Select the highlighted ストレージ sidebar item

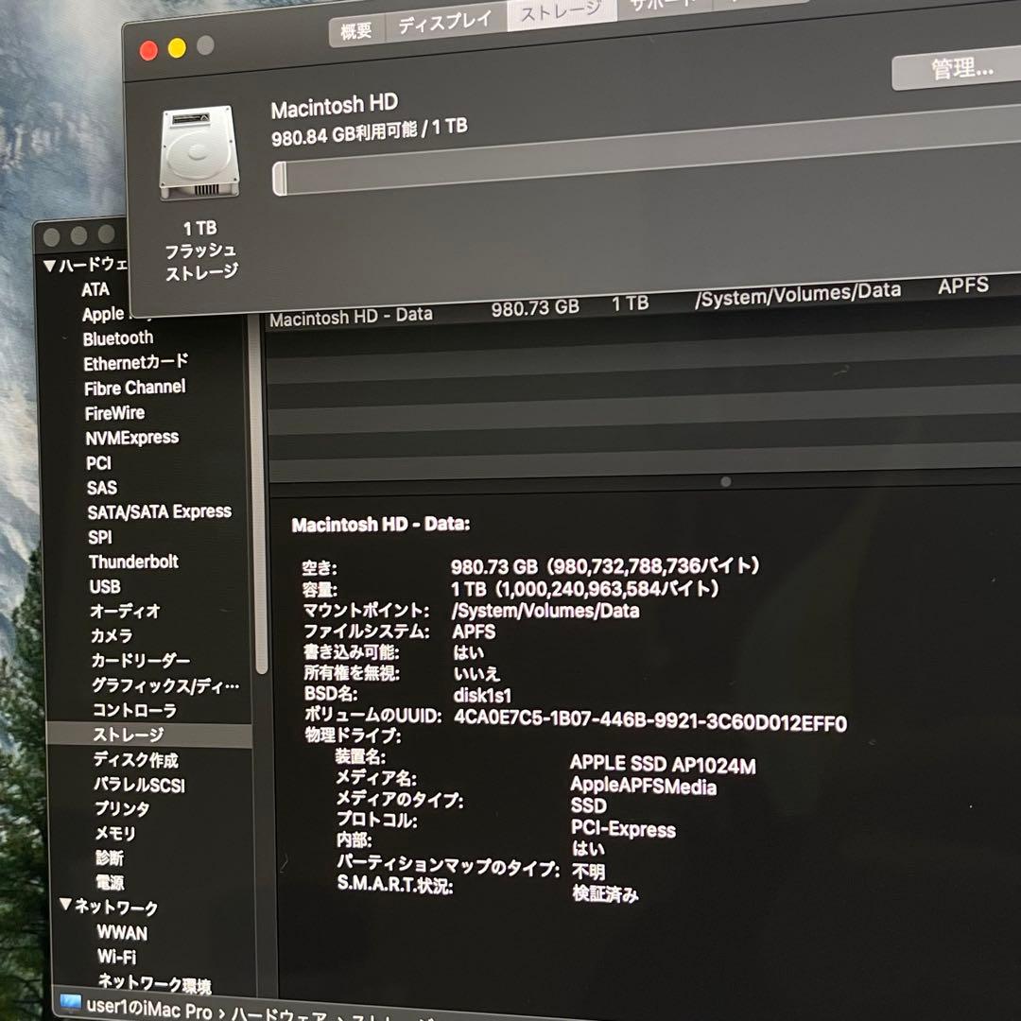(x=149, y=735)
